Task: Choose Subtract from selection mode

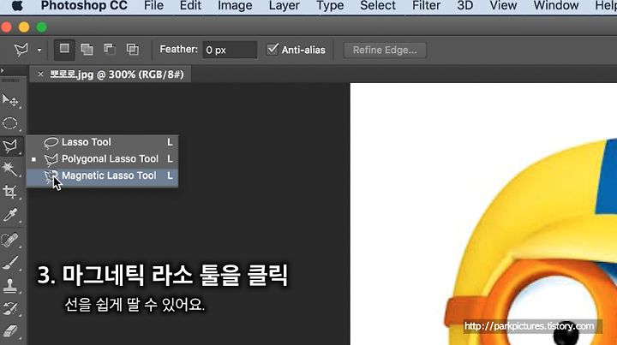Action: coord(110,50)
